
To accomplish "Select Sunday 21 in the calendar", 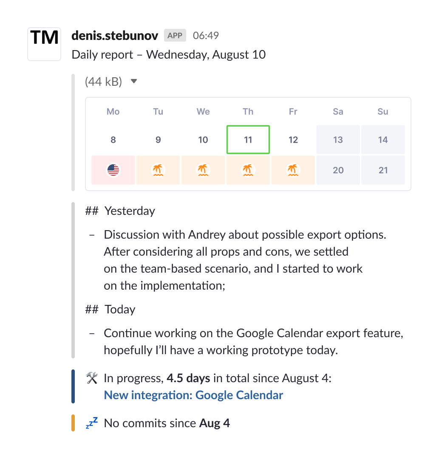I will [383, 170].
